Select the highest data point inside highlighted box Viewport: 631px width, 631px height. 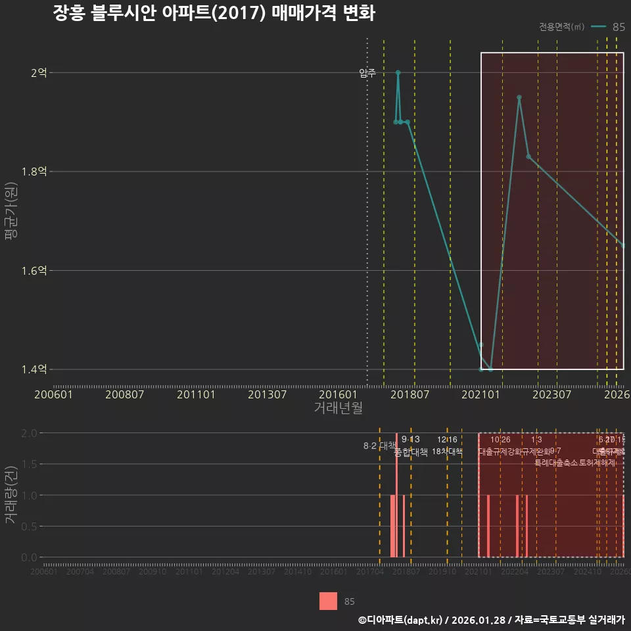pos(519,98)
